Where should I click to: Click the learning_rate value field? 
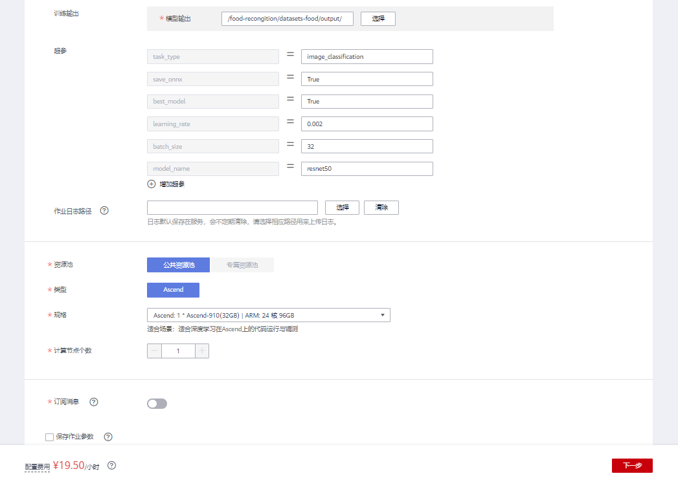point(367,124)
